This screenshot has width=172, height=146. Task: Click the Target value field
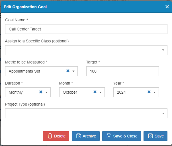tap(122, 71)
